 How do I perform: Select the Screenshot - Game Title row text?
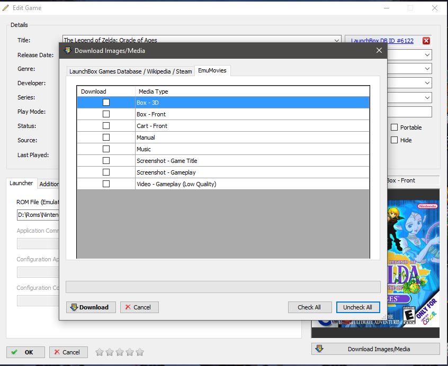point(167,161)
